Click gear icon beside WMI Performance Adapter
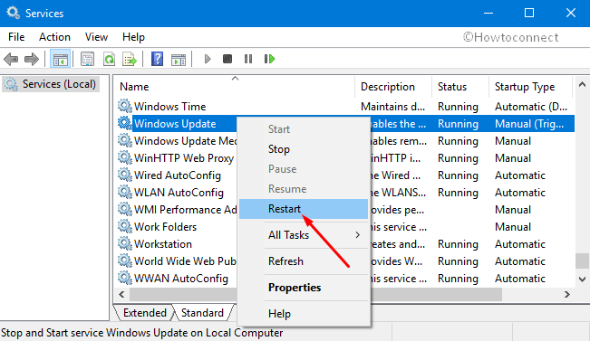This screenshot has width=590, height=341. point(124,210)
